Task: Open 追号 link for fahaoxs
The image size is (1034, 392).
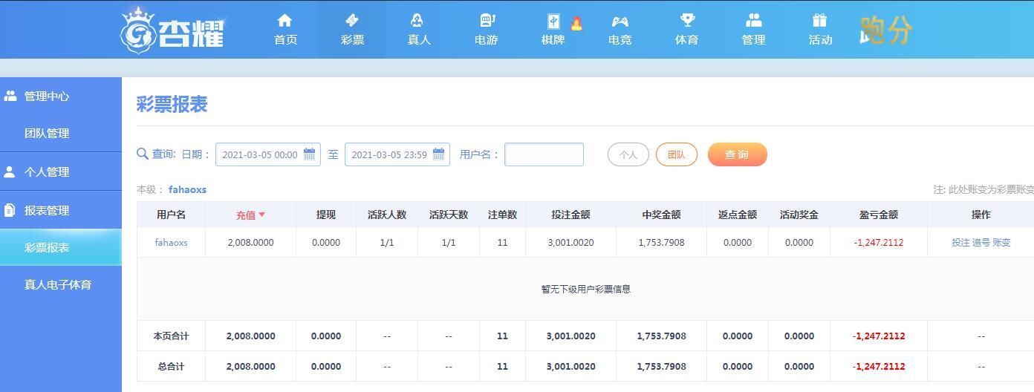Action: 981,242
